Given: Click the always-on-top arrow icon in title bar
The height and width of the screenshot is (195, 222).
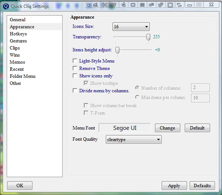Looking at the screenshot, I should pyautogui.click(x=114, y=5).
